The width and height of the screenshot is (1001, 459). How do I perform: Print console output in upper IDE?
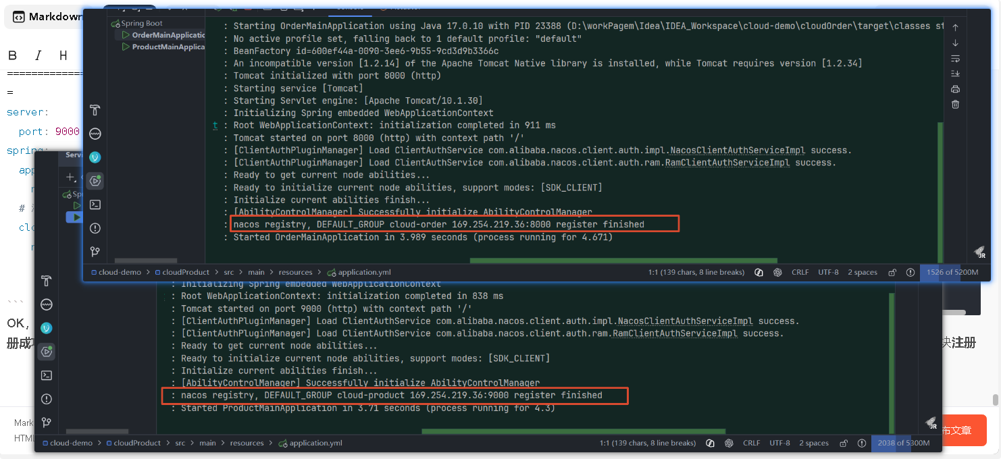pyautogui.click(x=955, y=89)
